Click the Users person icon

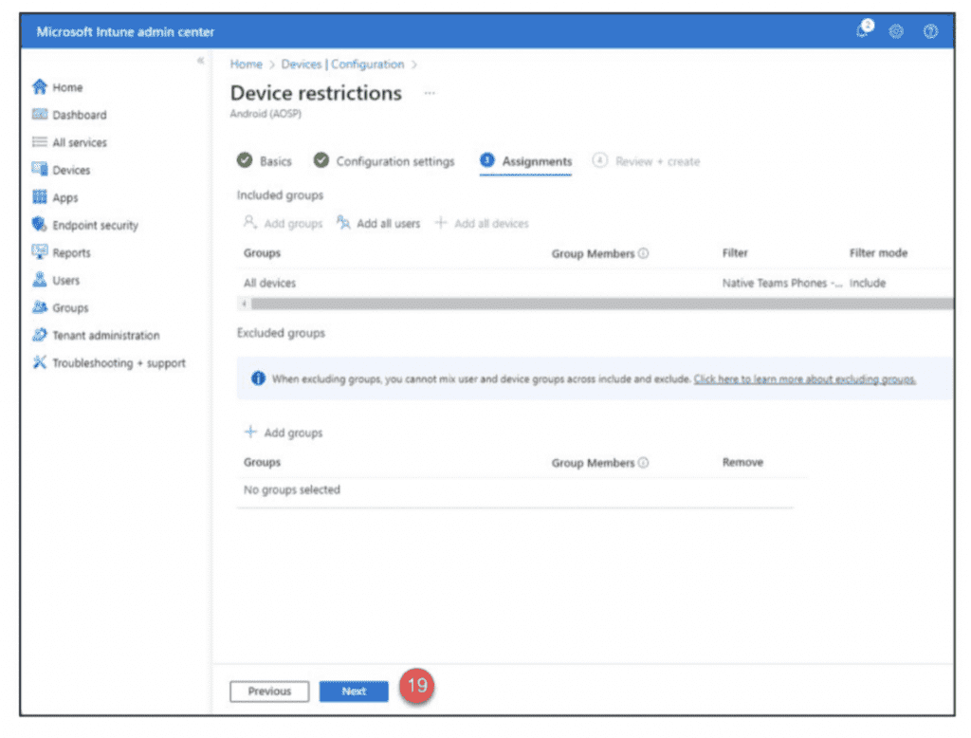pos(40,280)
